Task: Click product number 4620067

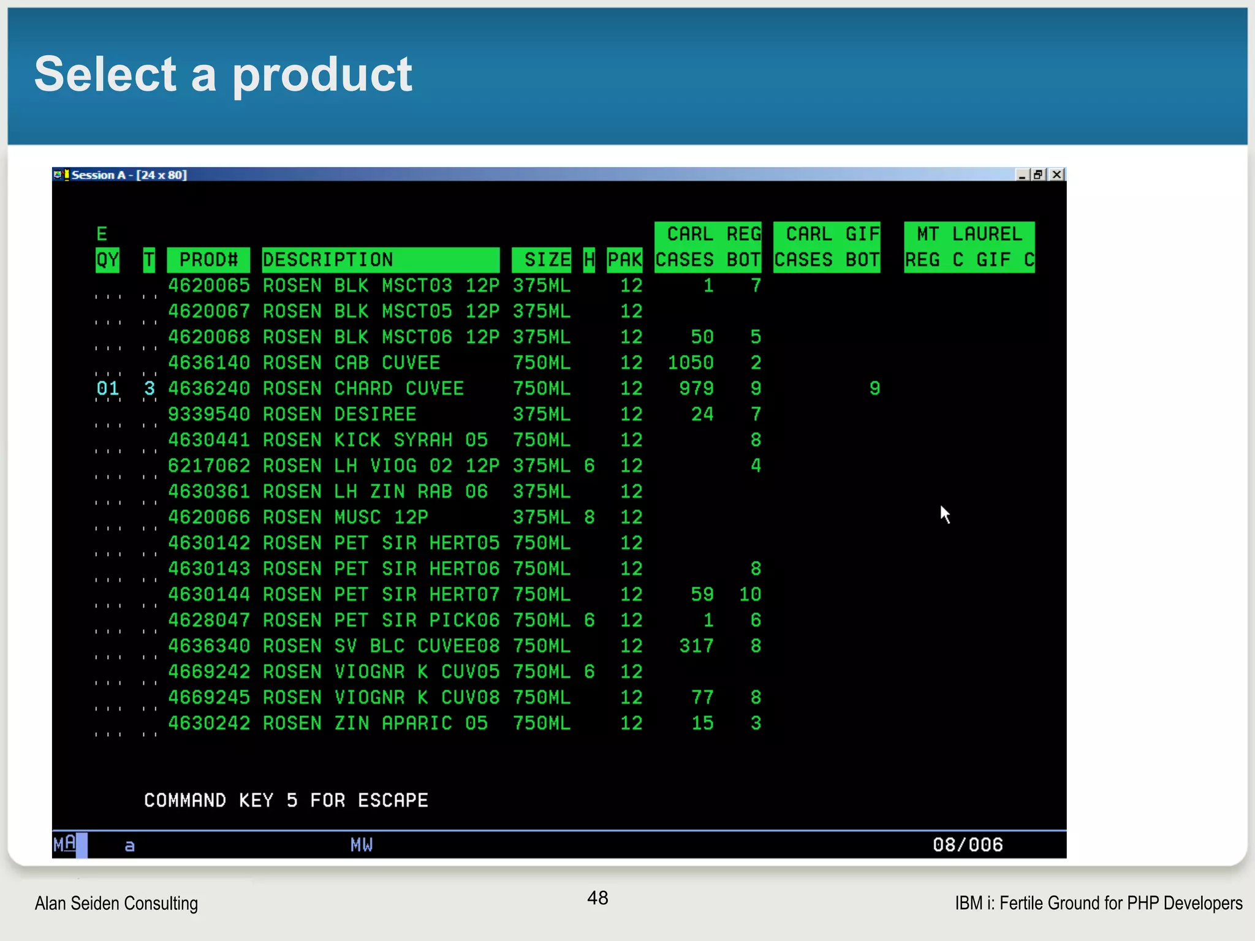Action: coord(209,311)
